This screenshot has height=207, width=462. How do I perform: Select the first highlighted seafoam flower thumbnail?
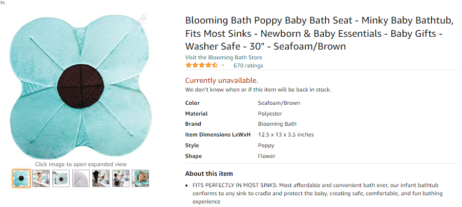click(x=22, y=178)
